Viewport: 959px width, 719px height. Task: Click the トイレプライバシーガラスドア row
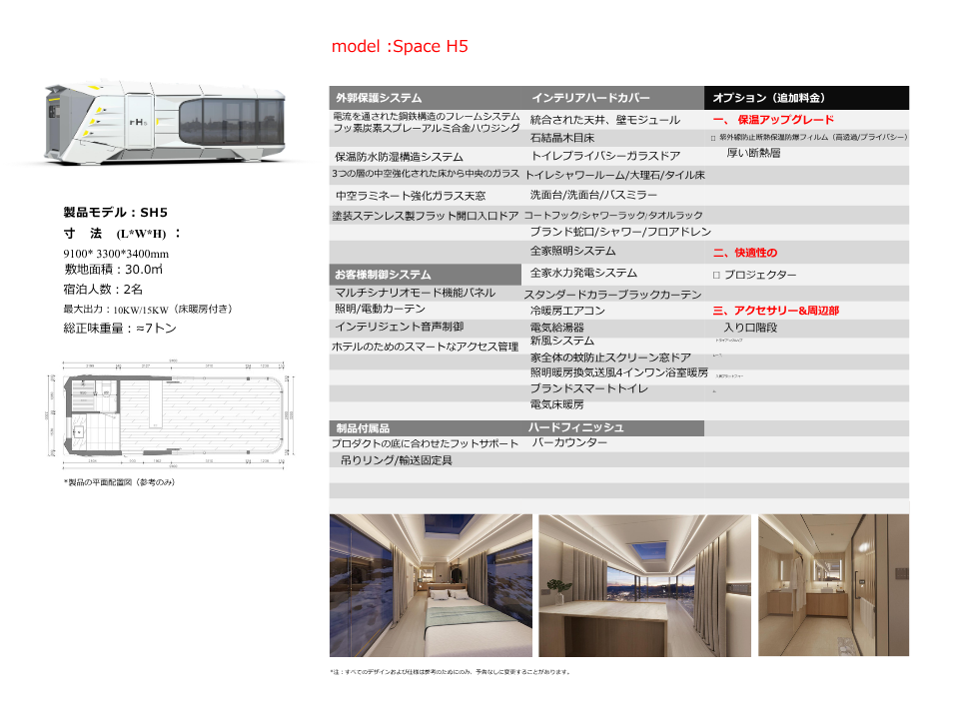(605, 156)
